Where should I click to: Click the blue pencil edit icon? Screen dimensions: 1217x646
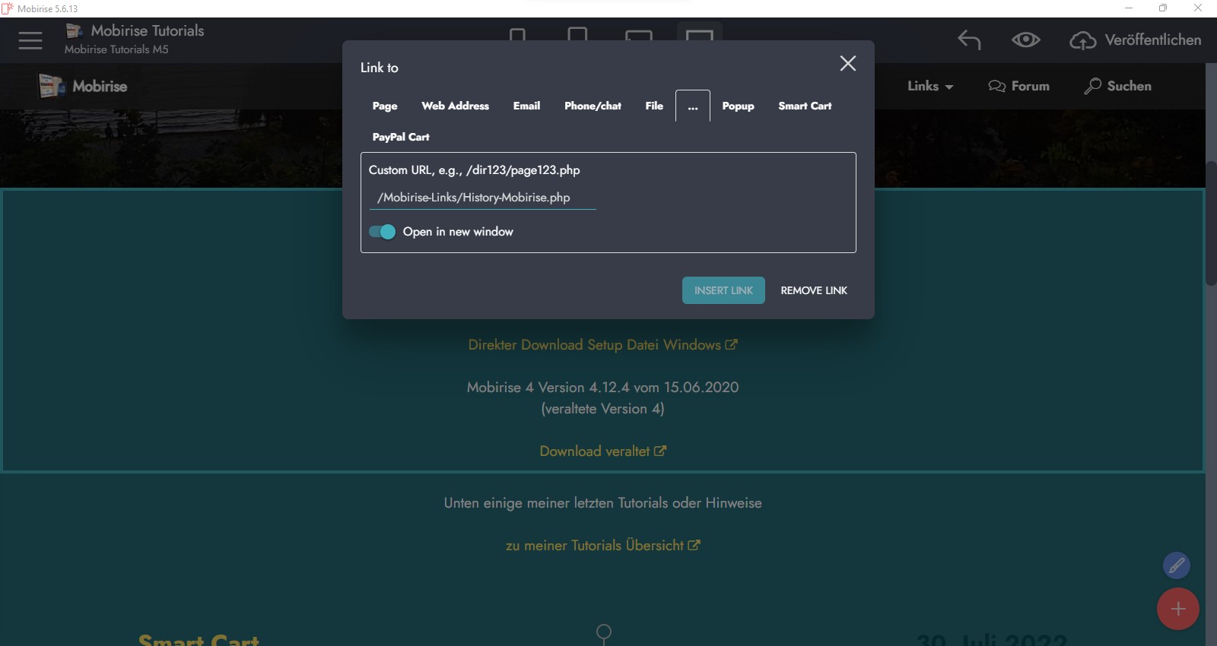coord(1176,565)
